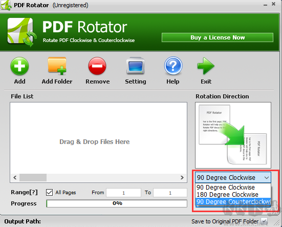
Task: Open the Add Folder icon
Action: coord(57,66)
